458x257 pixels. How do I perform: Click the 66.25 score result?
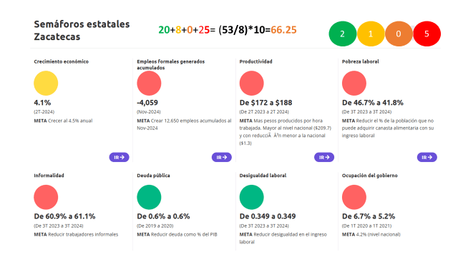(x=283, y=30)
